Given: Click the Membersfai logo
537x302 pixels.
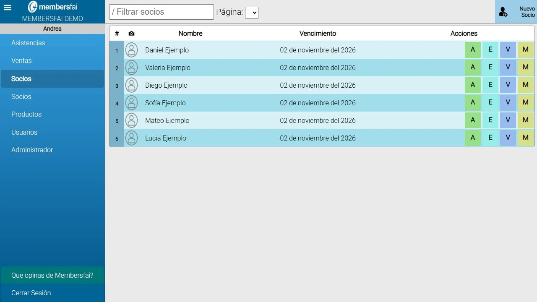Looking at the screenshot, I should point(52,7).
